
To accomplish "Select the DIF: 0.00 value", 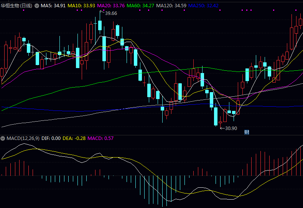I will click(x=51, y=138).
